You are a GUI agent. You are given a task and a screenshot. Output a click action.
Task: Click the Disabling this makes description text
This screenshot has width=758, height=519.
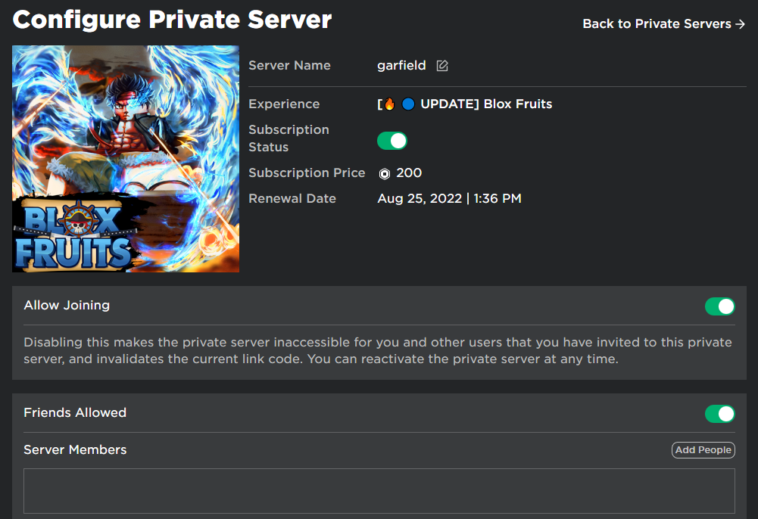point(378,350)
